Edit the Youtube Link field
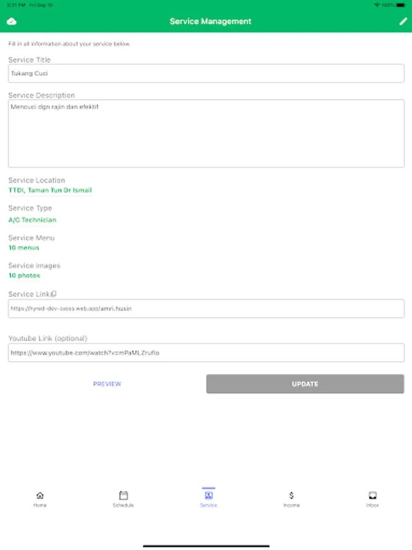Screen dimensions: 412x550 pyautogui.click(x=206, y=353)
